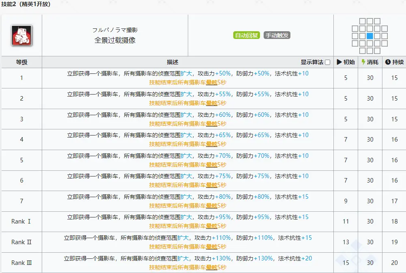This screenshot has height=273, width=406.
Task: Click the blue center tile of range grid
Action: (370, 36)
